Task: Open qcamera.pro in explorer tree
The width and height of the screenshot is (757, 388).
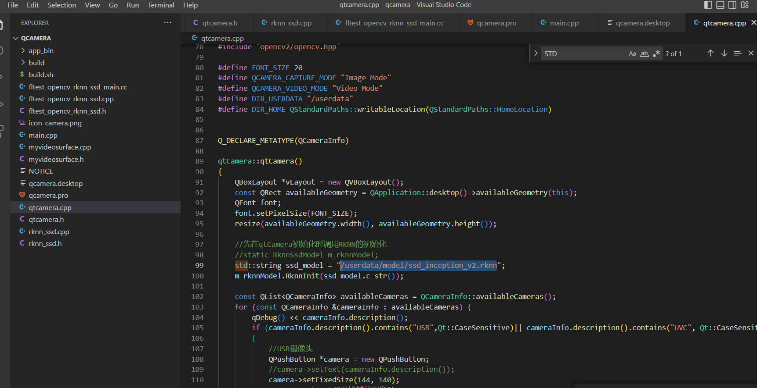Action: tap(95, 195)
